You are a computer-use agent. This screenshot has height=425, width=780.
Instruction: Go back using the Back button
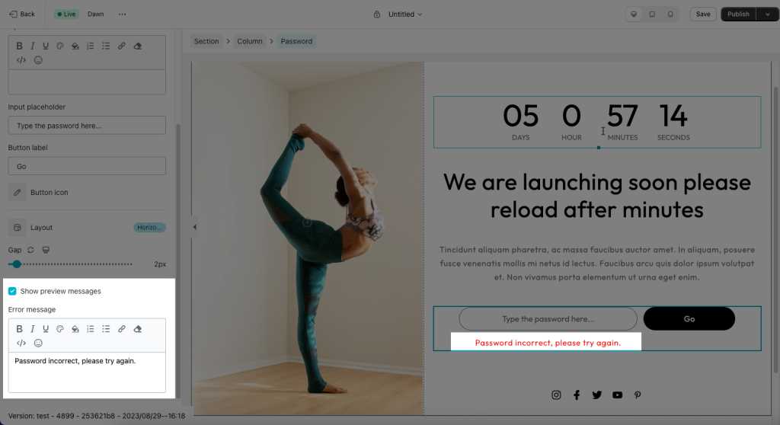click(22, 14)
